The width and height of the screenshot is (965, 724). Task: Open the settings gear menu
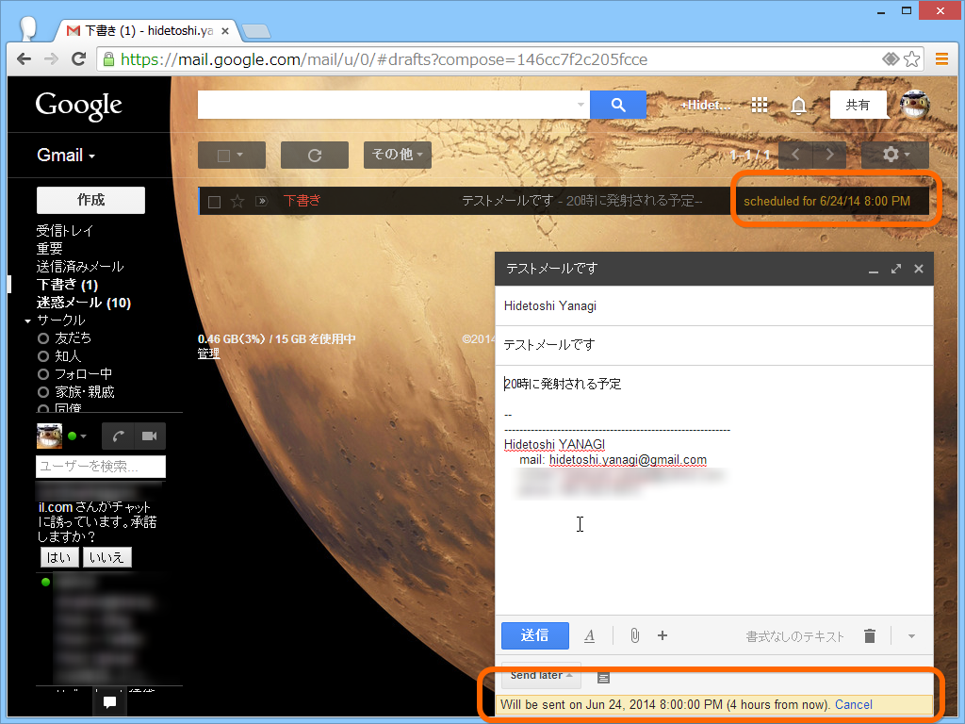tap(895, 155)
